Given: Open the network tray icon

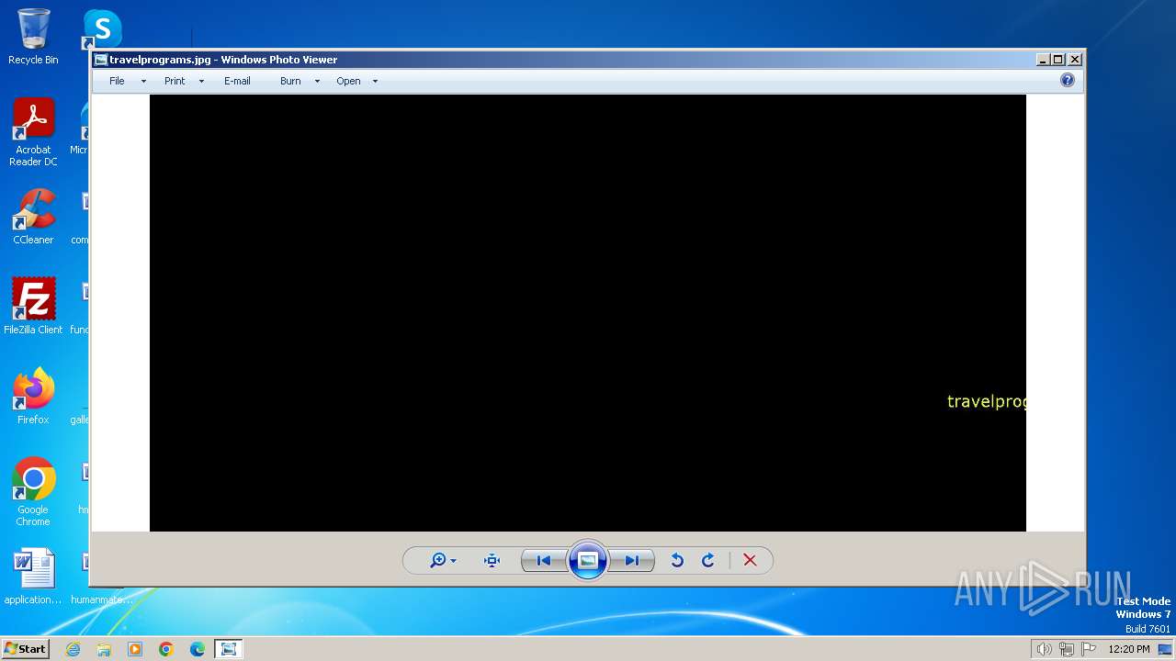Looking at the screenshot, I should 1067,649.
